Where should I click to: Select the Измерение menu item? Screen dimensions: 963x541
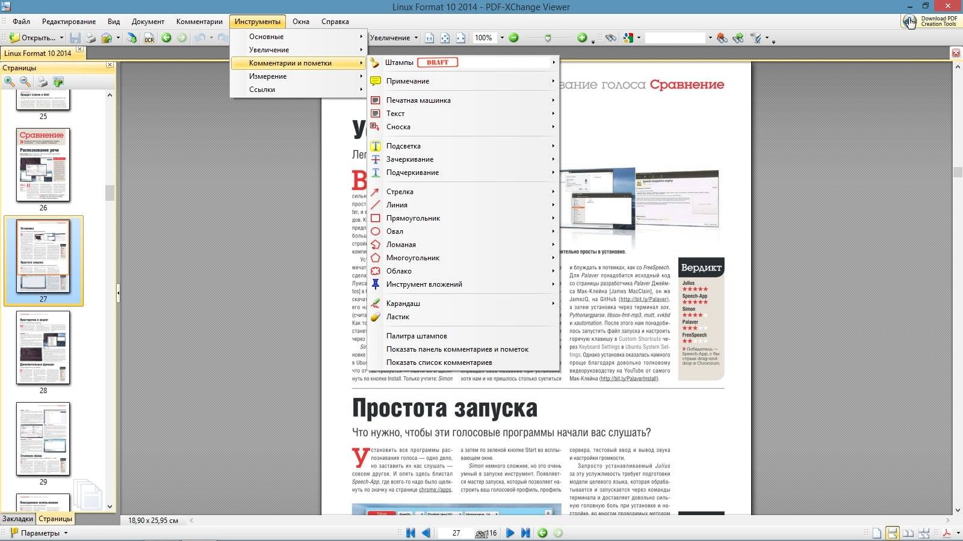pos(299,76)
